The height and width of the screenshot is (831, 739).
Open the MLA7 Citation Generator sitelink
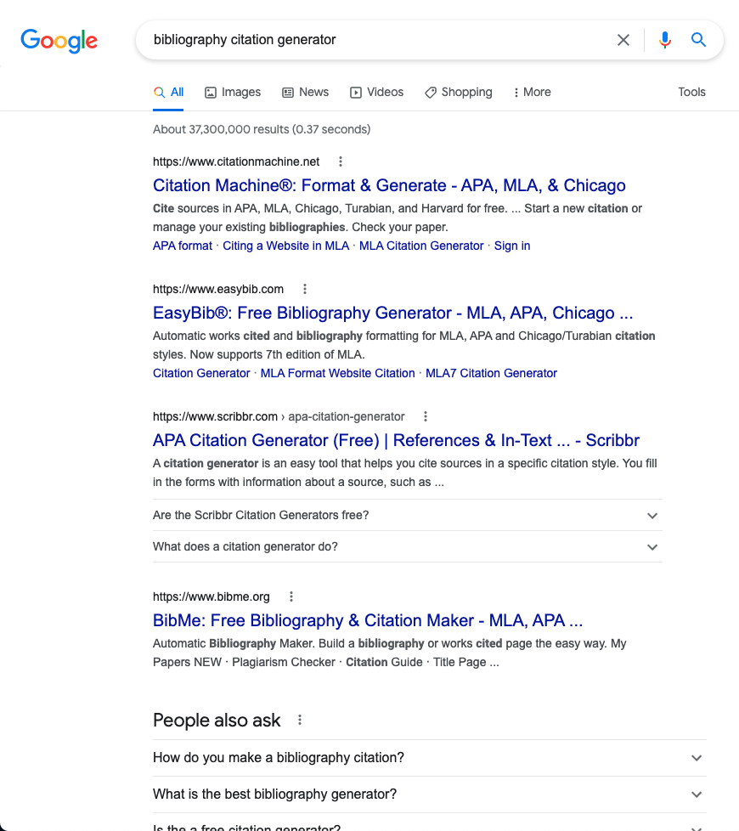(x=491, y=373)
